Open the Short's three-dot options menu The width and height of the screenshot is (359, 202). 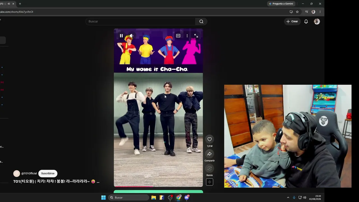(x=187, y=36)
